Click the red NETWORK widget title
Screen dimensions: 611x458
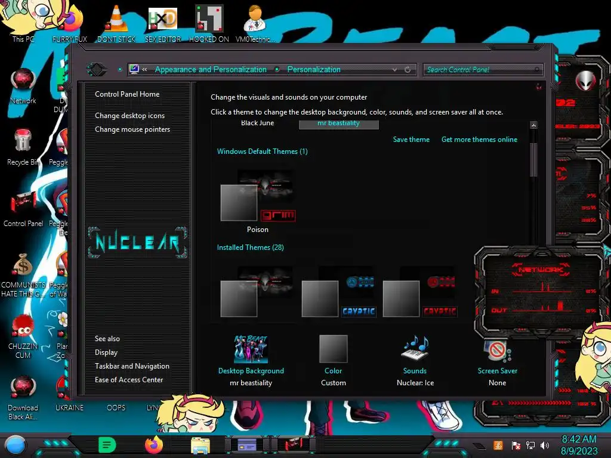(541, 270)
